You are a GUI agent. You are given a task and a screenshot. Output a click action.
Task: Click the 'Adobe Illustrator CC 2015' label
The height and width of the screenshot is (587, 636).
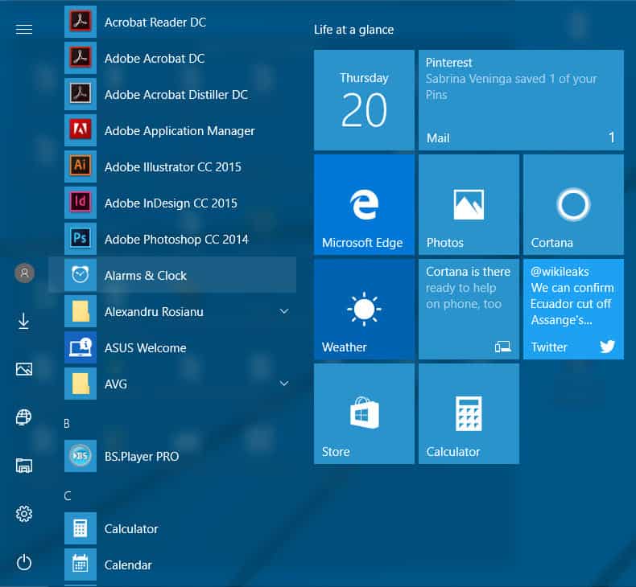173,167
